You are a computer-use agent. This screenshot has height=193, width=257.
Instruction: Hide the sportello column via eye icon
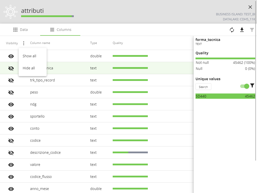pos(11,116)
